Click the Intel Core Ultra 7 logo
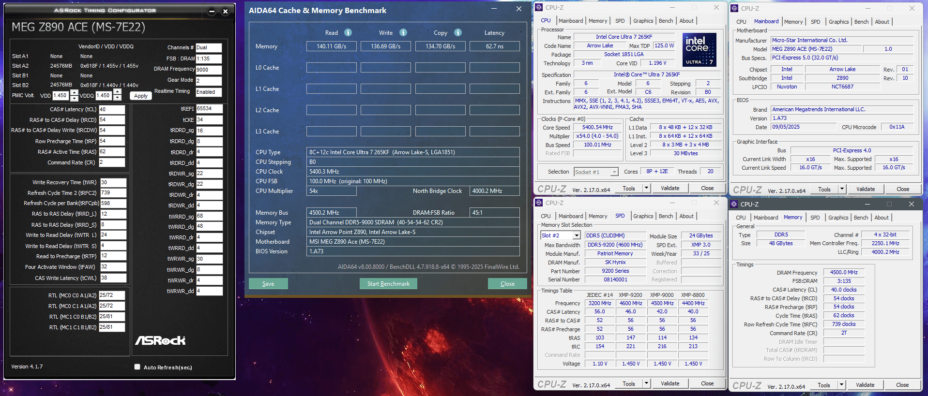Screen dimensions: 928x396 tap(699, 50)
